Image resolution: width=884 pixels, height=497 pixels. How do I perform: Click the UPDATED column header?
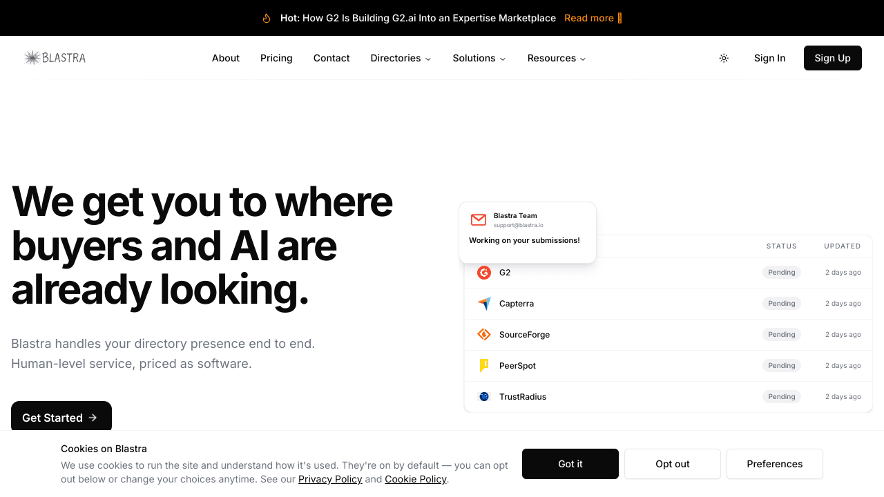(x=843, y=246)
